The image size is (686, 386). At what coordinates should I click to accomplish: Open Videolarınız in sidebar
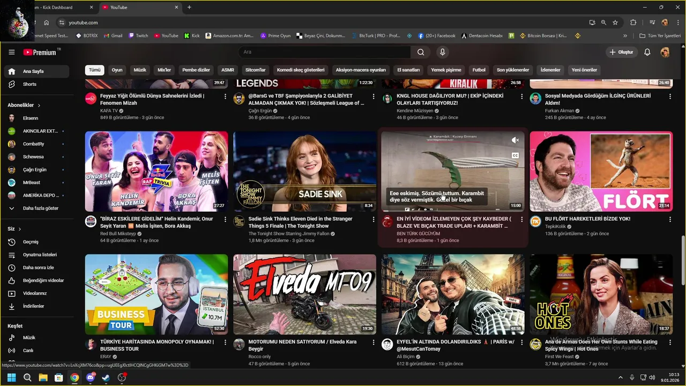click(x=36, y=293)
